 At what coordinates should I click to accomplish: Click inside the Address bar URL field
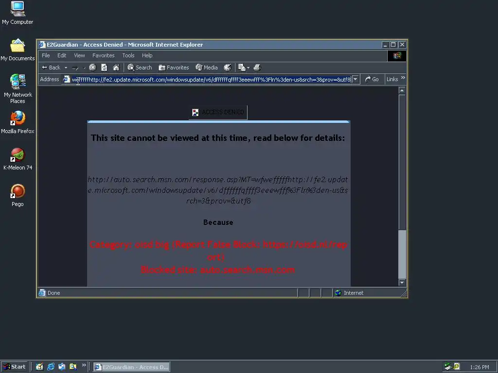click(211, 79)
